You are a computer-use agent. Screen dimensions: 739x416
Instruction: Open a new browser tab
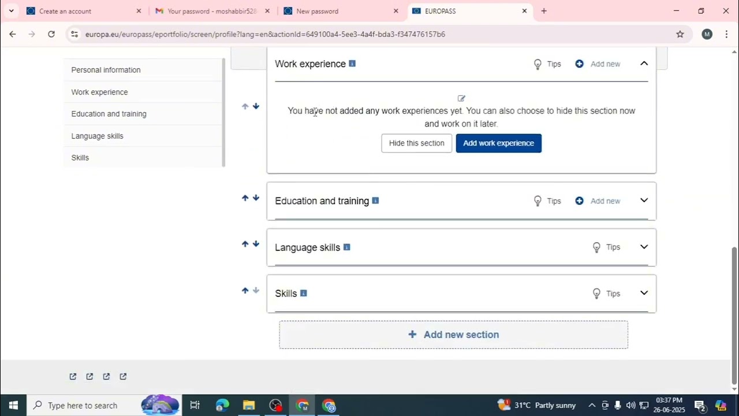(x=544, y=11)
